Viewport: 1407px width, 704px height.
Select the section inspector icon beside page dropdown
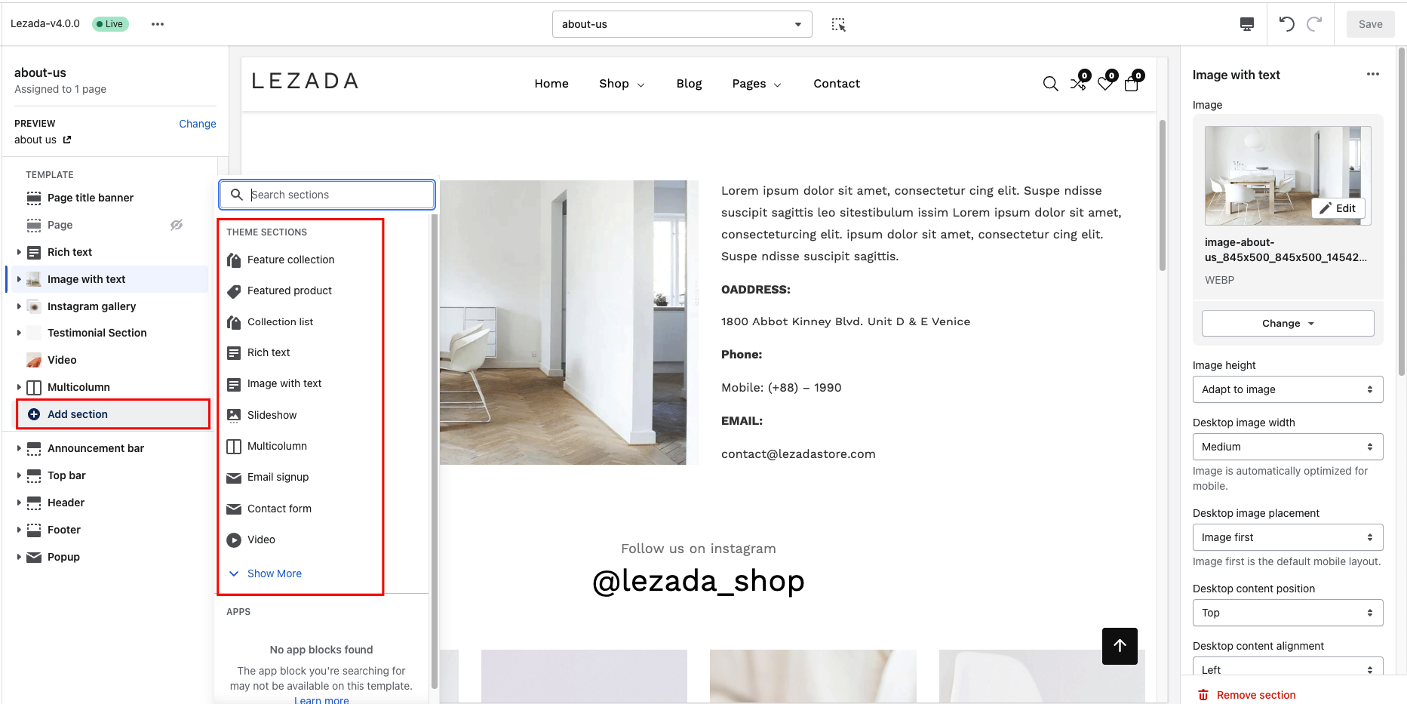click(x=837, y=23)
